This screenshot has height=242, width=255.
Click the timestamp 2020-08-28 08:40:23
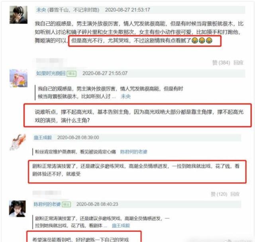[97, 204]
